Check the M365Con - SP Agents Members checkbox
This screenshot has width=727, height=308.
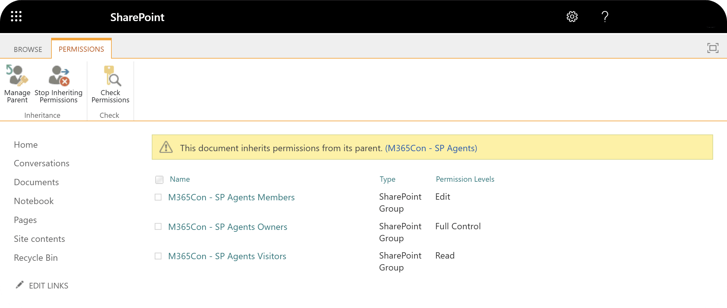[158, 197]
